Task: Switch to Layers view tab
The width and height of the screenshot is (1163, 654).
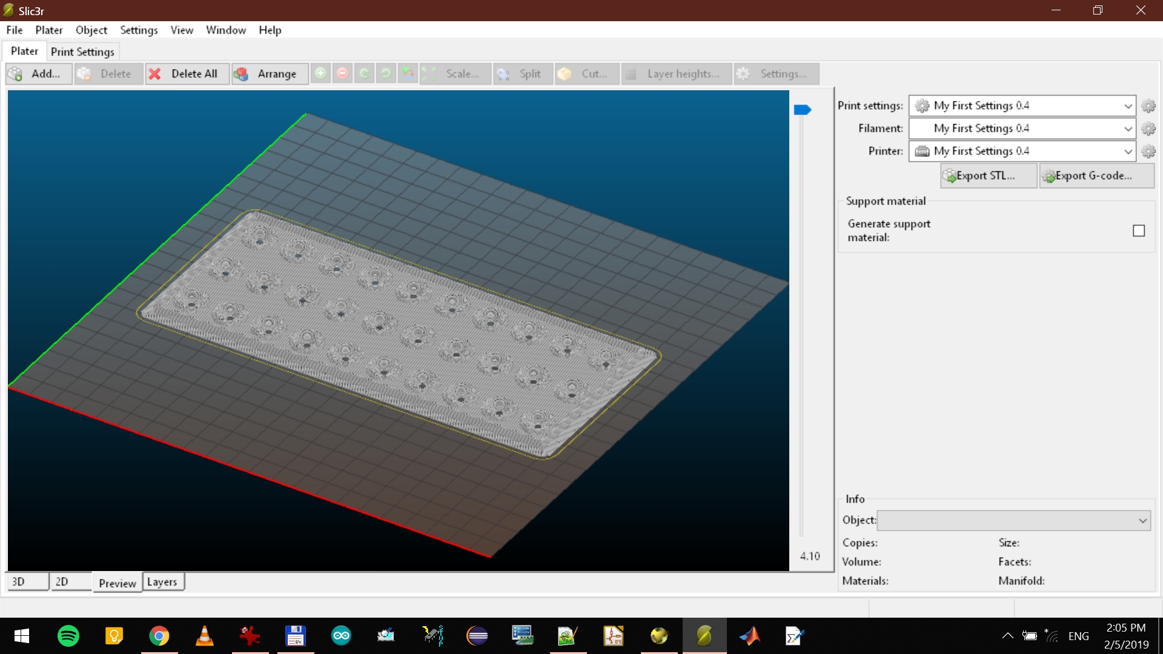Action: point(161,581)
